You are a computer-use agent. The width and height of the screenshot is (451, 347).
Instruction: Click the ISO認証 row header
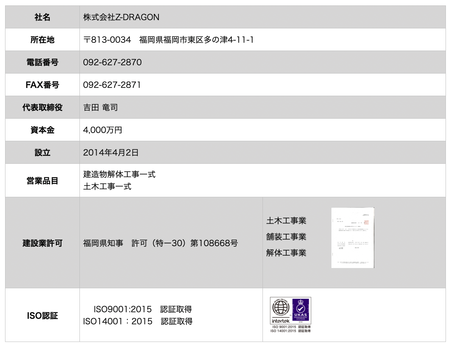42,316
